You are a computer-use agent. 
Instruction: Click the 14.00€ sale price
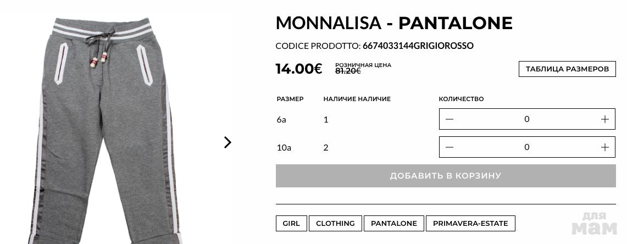pos(298,69)
